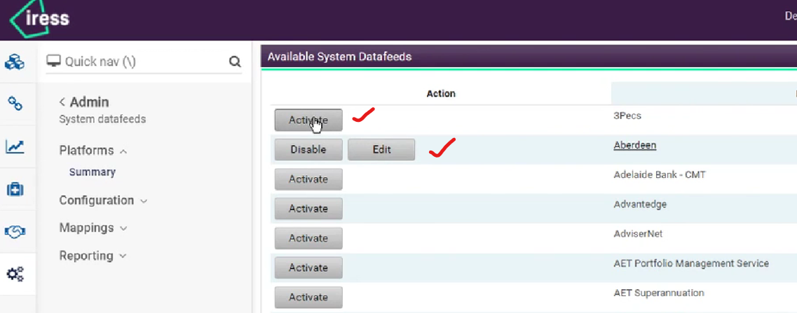Edit the Aberdeen datafeed
The height and width of the screenshot is (313, 797).
(381, 150)
